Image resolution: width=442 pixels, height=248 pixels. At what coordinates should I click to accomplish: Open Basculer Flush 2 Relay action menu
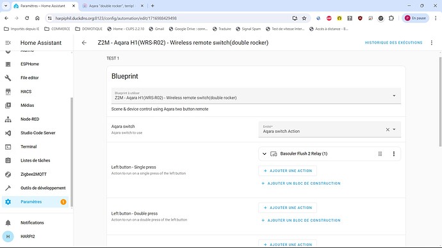click(x=394, y=154)
